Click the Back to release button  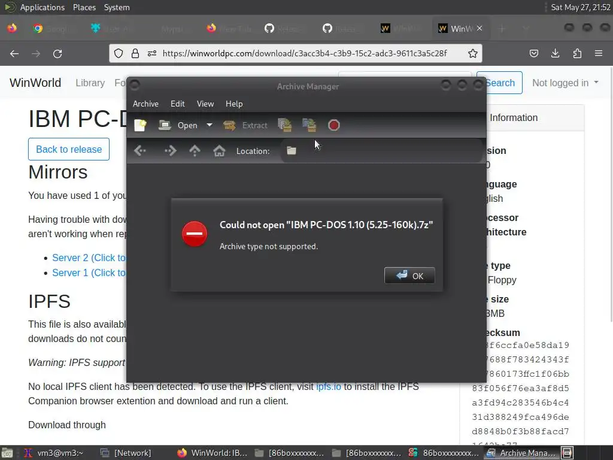69,149
